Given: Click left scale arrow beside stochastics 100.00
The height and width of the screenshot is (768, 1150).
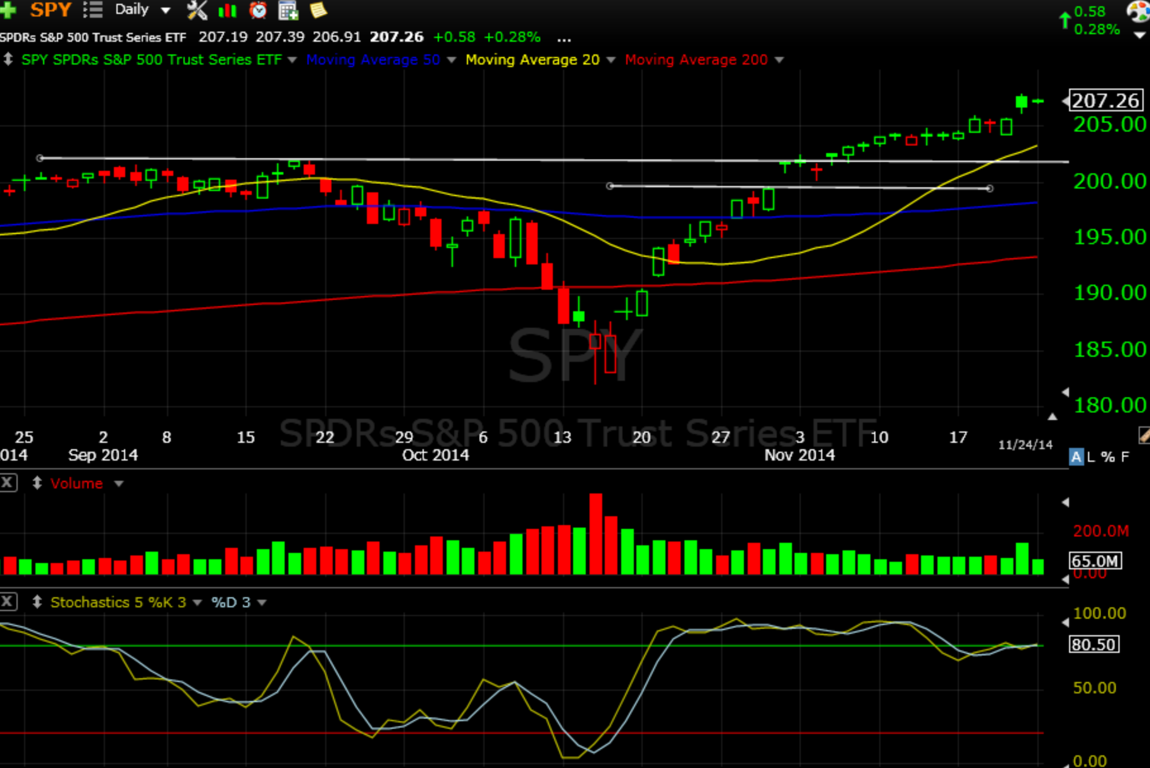Looking at the screenshot, I should coord(1065,622).
